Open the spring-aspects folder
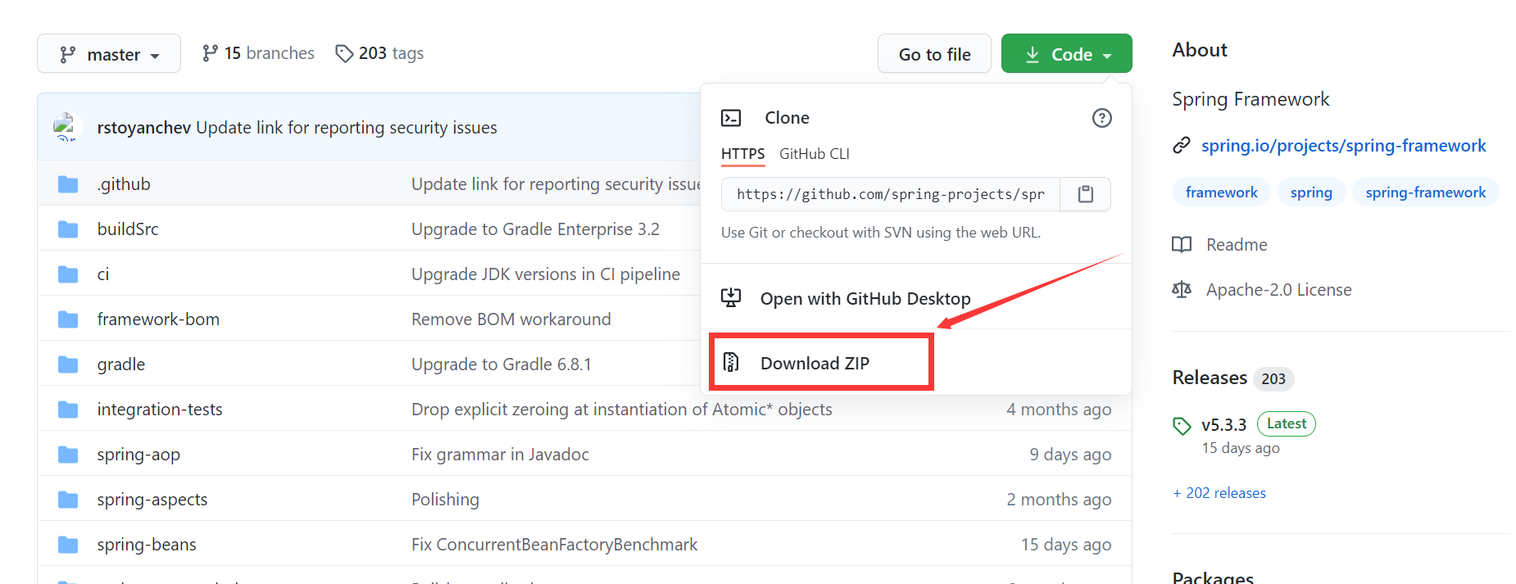This screenshot has height=584, width=1516. coord(152,500)
